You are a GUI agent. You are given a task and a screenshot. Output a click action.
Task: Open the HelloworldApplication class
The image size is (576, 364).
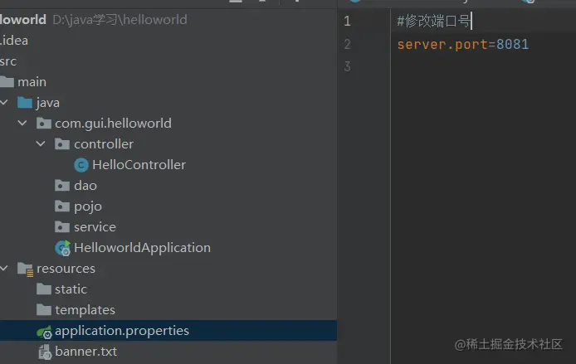(142, 248)
